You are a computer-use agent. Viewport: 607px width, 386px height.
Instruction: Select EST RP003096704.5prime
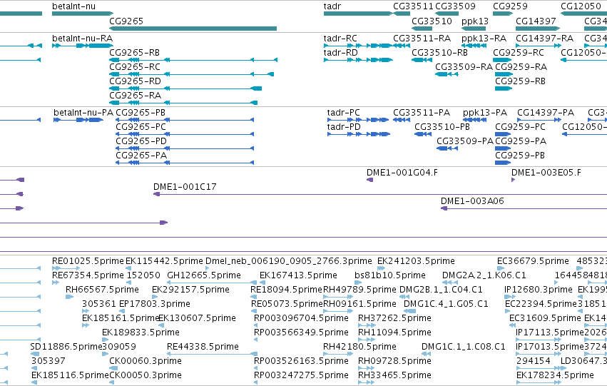coord(255,325)
